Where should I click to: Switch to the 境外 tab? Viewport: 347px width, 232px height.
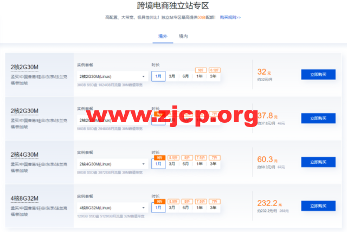pyautogui.click(x=163, y=36)
